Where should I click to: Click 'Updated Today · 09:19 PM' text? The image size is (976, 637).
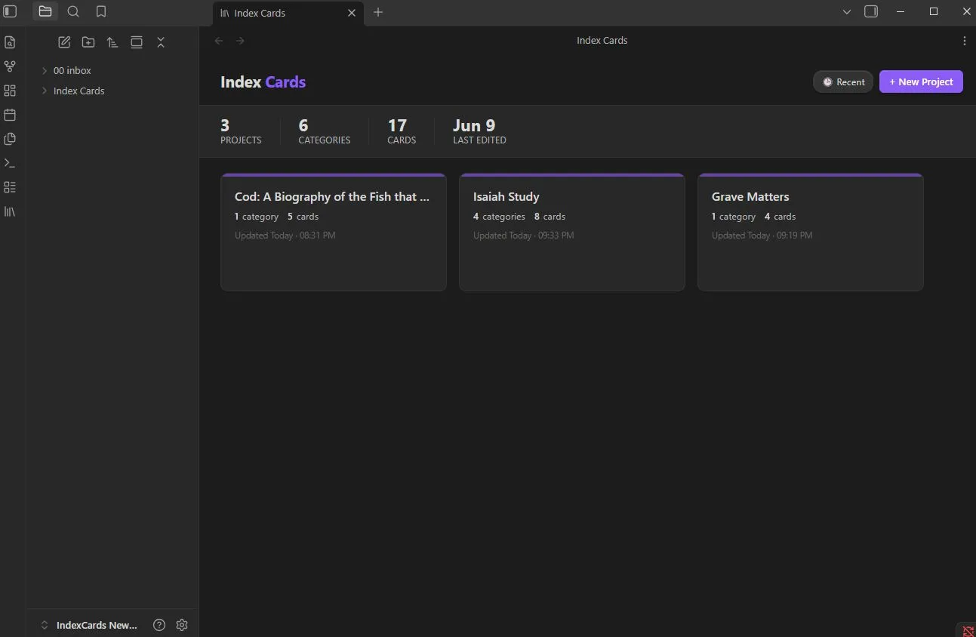(762, 235)
